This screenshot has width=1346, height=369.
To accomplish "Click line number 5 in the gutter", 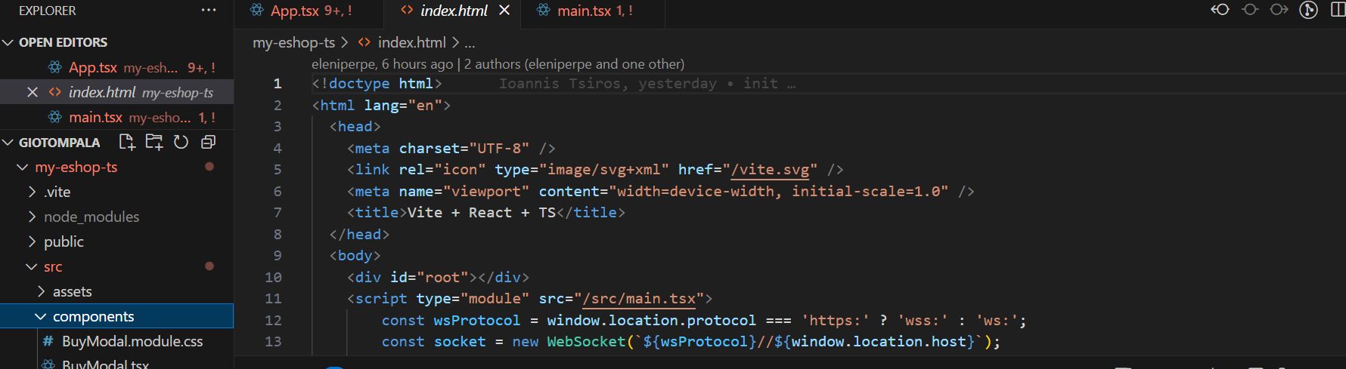I will pos(278,170).
